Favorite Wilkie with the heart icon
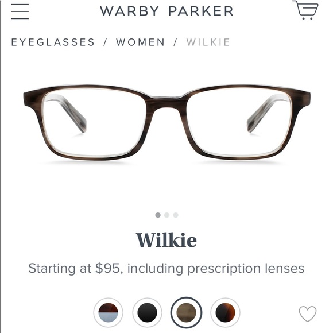 (308, 313)
